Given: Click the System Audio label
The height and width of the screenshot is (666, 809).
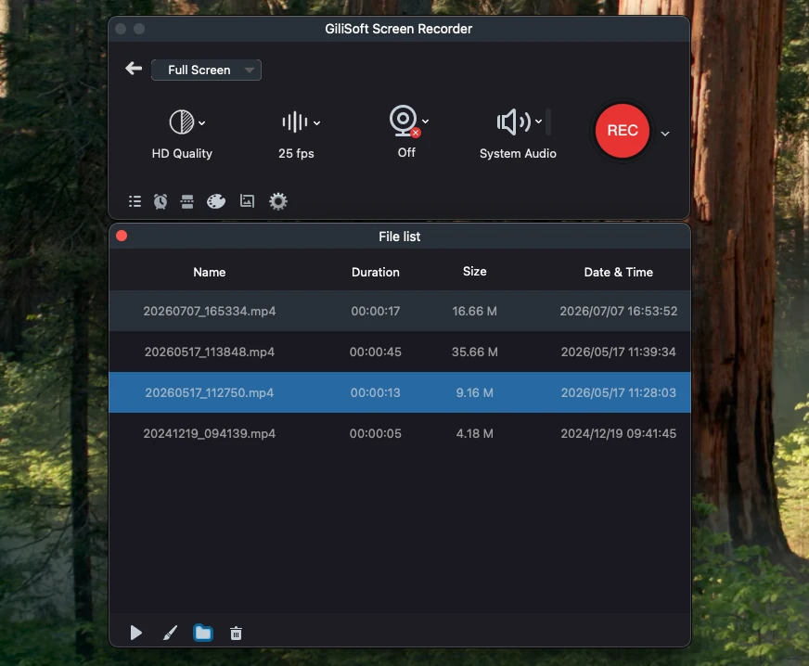Looking at the screenshot, I should [x=518, y=154].
